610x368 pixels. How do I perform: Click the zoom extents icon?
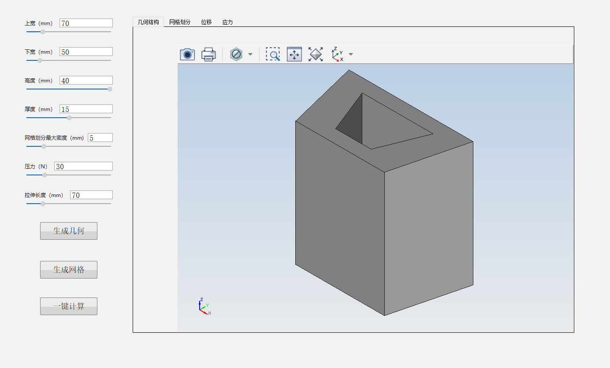pos(316,54)
